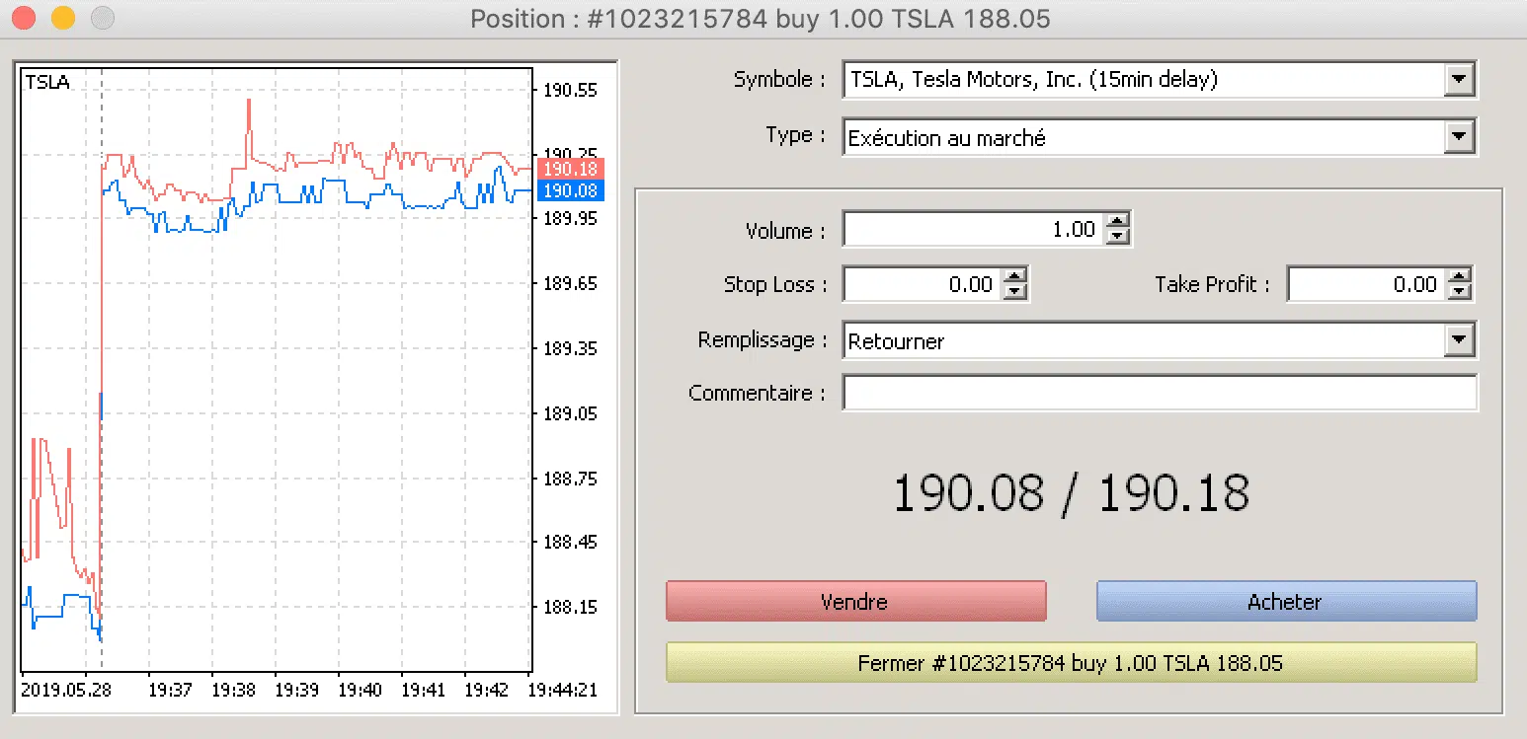
Task: Focus the Volume input field
Action: point(972,230)
